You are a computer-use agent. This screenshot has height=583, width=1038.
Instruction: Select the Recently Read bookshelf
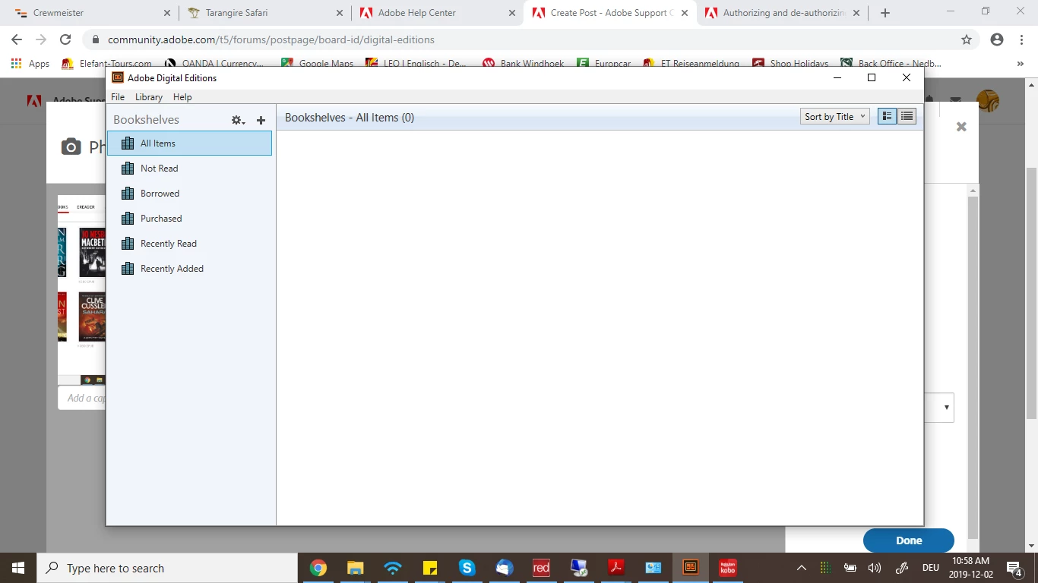pos(189,244)
